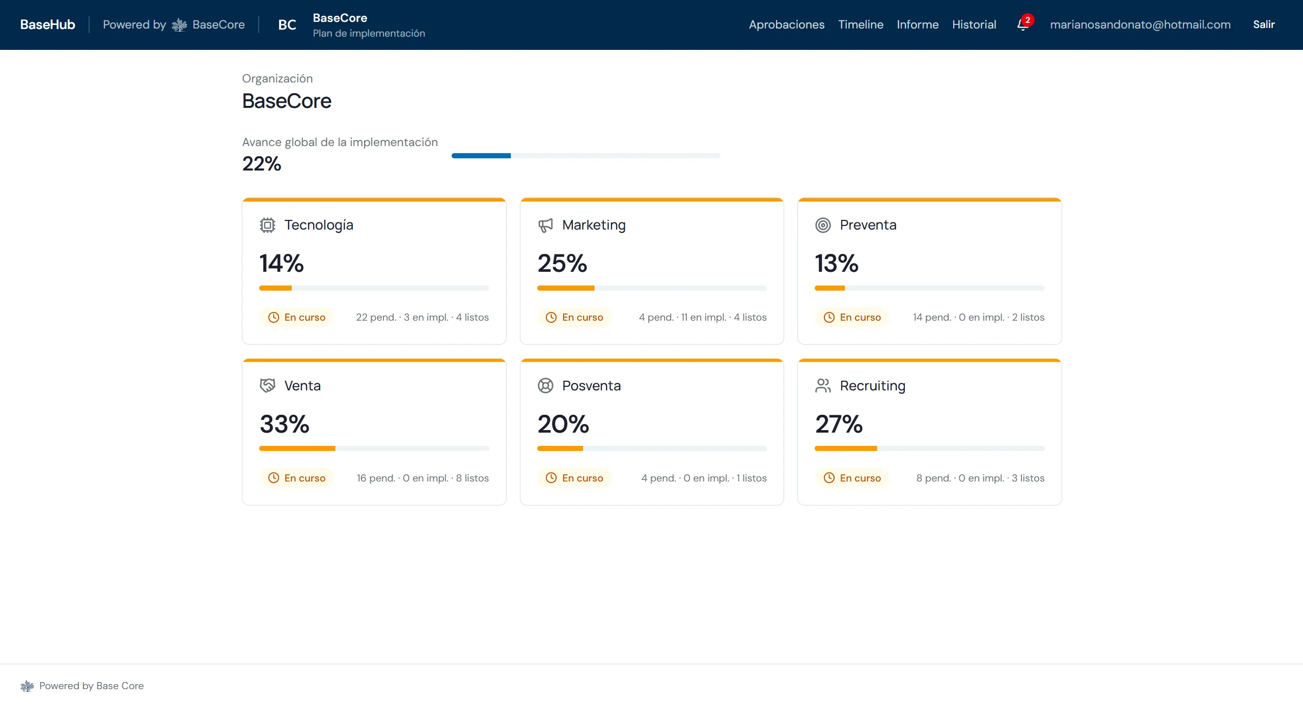Click the global 22% percentage value

point(262,164)
